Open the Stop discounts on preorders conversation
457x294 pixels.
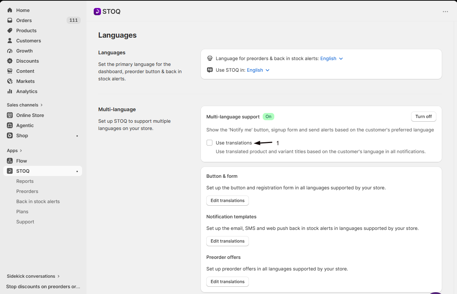point(43,286)
